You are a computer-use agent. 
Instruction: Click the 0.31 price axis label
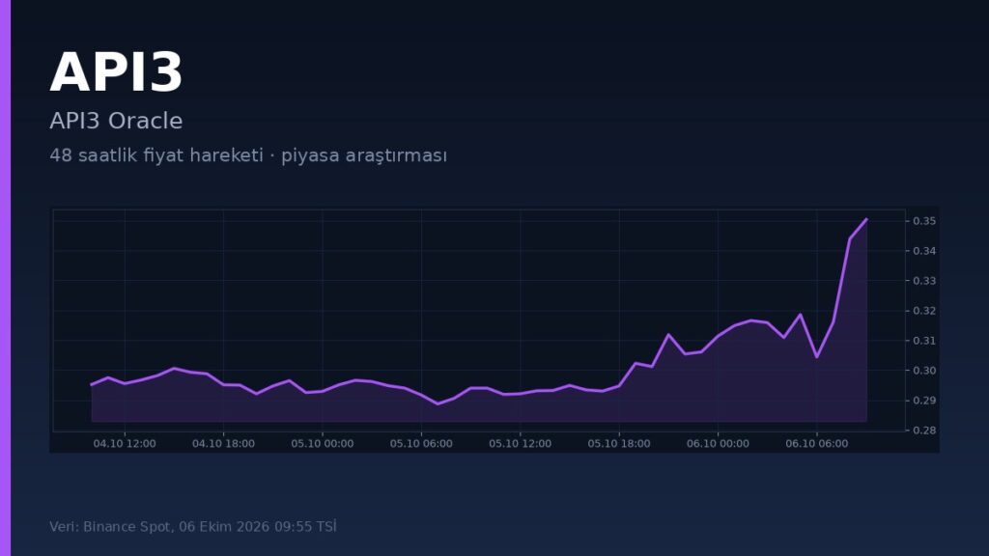click(924, 341)
